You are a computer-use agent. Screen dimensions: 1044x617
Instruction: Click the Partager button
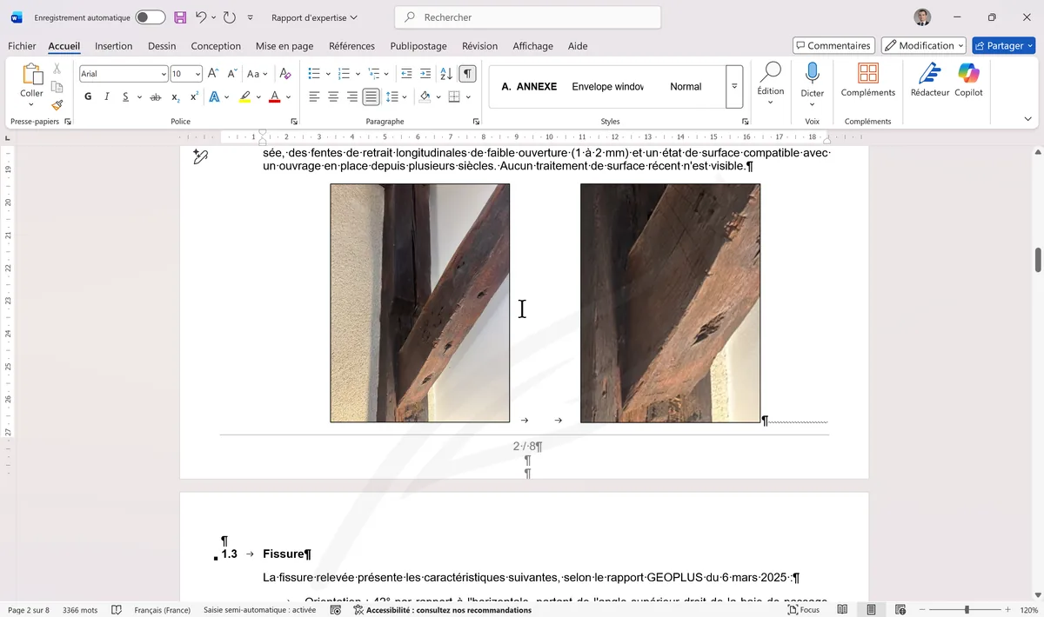point(1003,45)
